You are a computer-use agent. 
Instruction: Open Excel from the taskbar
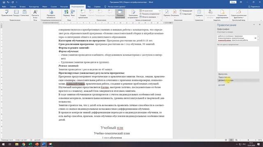click(30, 144)
